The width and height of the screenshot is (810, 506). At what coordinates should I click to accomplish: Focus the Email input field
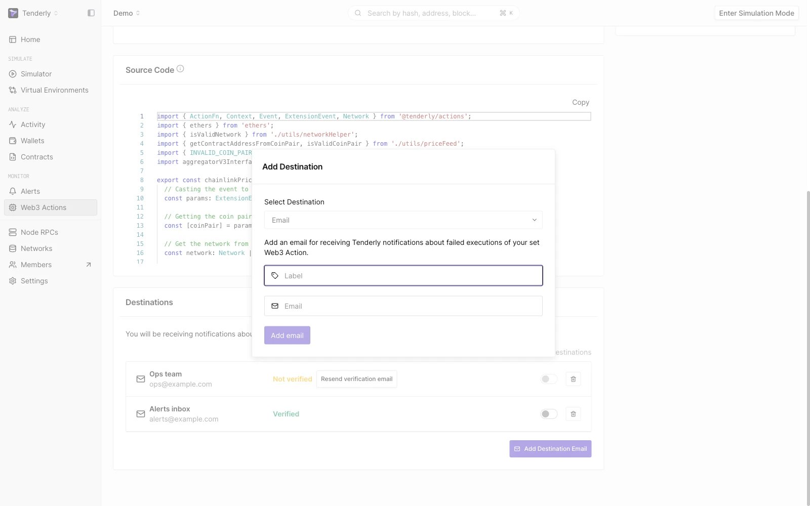click(403, 306)
